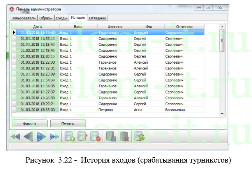This screenshot has width=252, height=175.
Task: Click the scrollbar up arrow
Action: [222, 26]
